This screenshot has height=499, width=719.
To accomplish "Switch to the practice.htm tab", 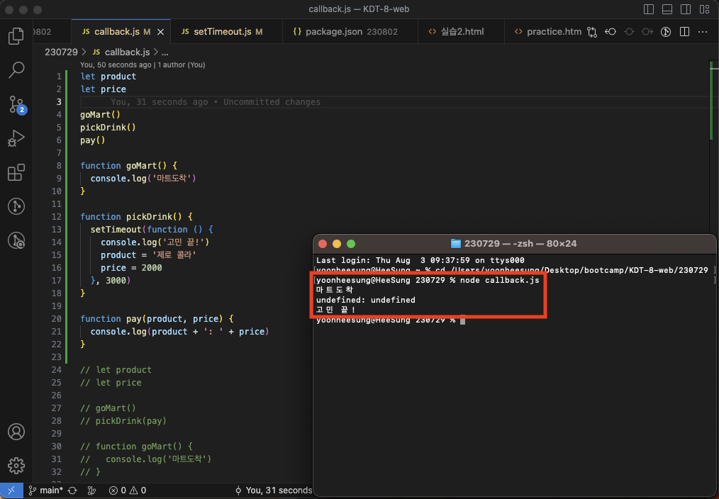I will click(x=548, y=32).
